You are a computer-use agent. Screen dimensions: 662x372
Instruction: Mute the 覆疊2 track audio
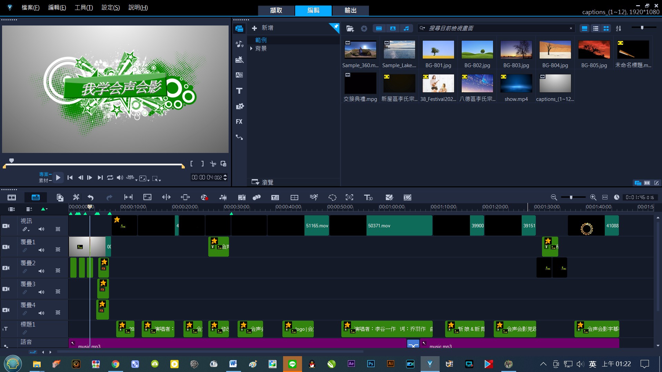41,271
